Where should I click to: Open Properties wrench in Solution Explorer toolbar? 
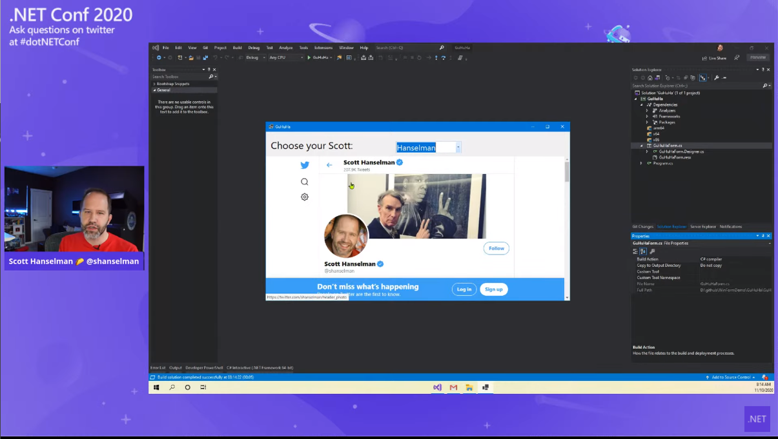click(x=717, y=77)
